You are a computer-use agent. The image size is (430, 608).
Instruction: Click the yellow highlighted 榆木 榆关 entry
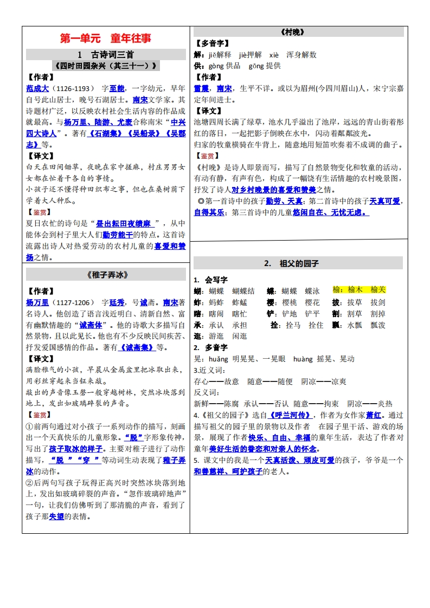(360, 290)
